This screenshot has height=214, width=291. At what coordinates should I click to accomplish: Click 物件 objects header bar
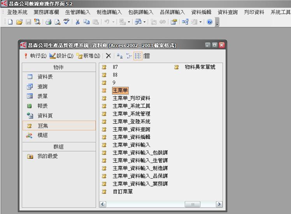click(x=59, y=67)
